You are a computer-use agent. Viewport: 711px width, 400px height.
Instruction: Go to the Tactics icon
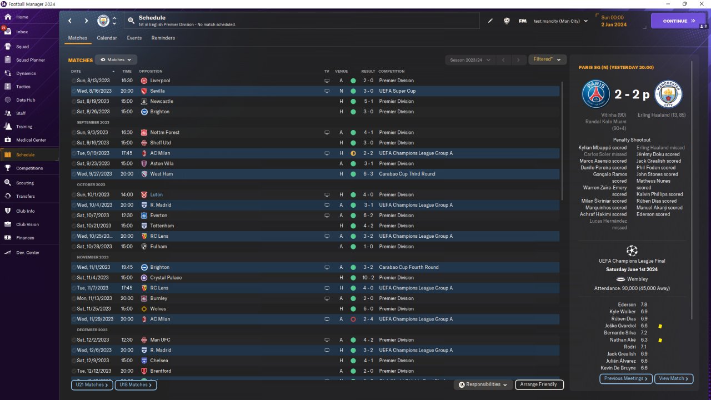tap(8, 87)
